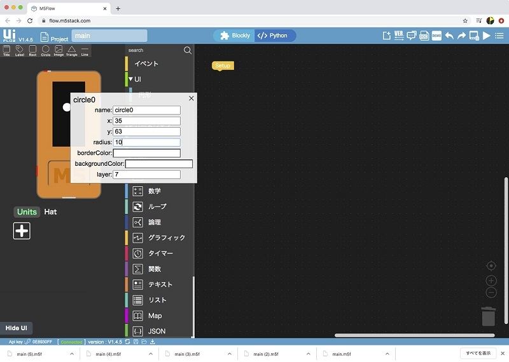The width and height of the screenshot is (509, 362).
Task: Click the trash can on workspace
Action: click(488, 316)
